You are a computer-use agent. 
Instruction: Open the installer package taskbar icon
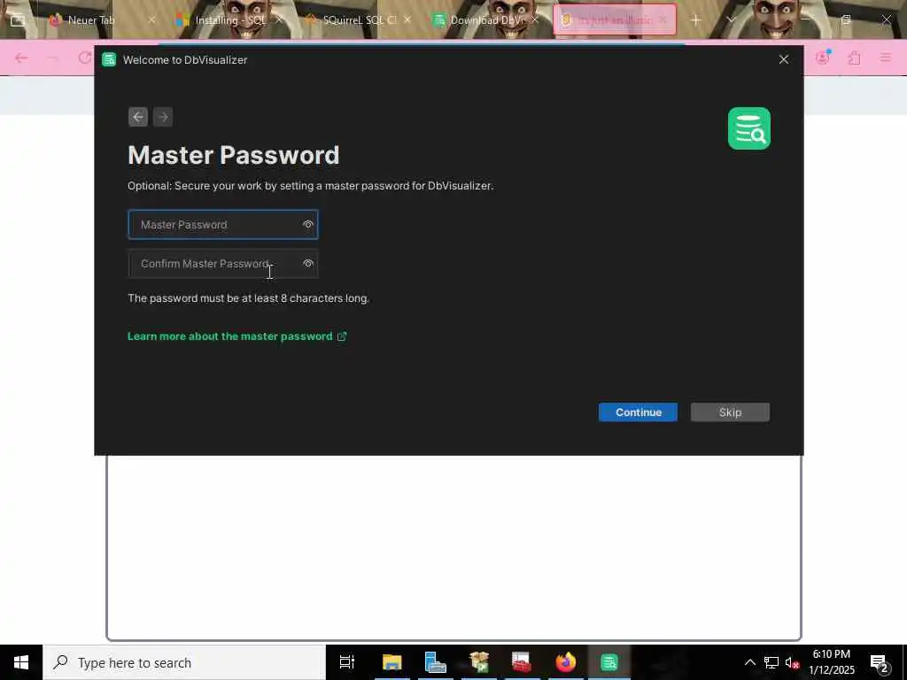click(x=479, y=662)
